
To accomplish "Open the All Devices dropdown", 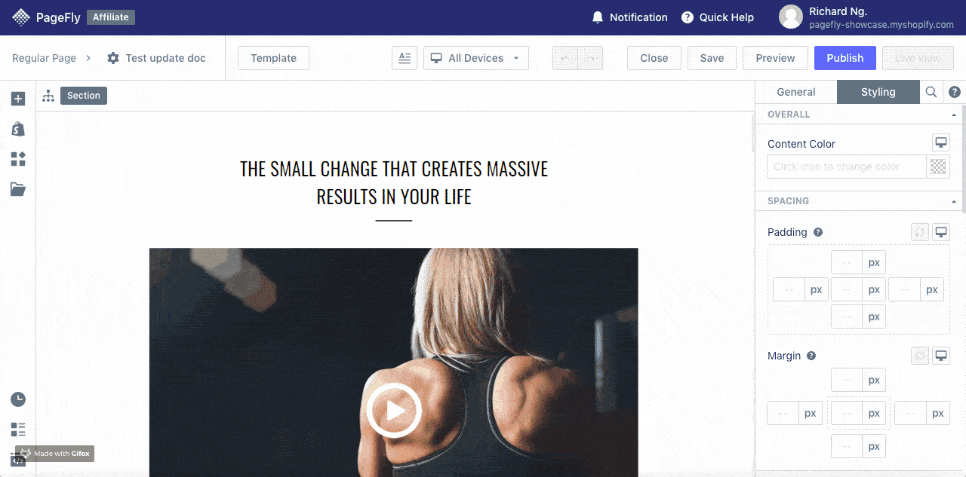I will (476, 58).
